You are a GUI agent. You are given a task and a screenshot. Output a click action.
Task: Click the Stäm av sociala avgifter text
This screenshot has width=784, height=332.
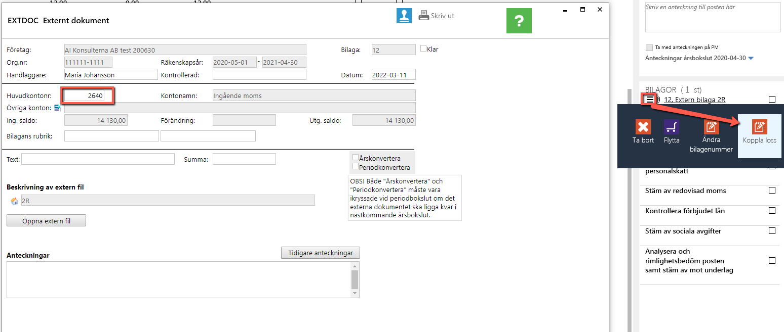tap(683, 231)
